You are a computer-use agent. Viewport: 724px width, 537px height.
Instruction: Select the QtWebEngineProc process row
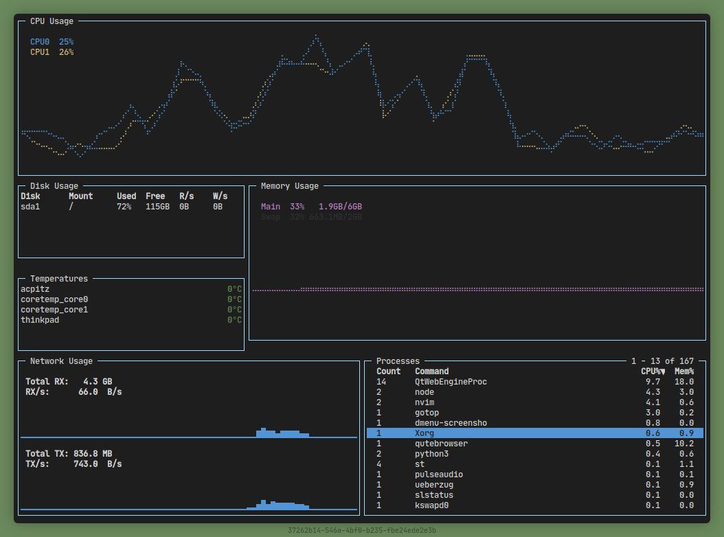pyautogui.click(x=451, y=382)
